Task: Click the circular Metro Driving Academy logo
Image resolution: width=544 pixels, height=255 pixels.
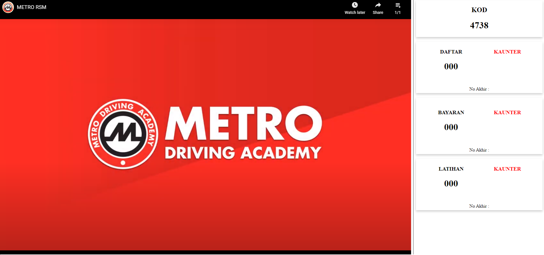Action: tap(123, 134)
